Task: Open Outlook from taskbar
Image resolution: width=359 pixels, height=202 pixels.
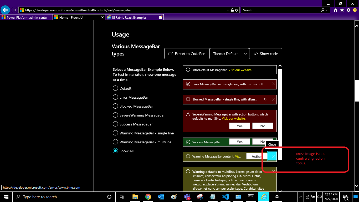Action: point(161,197)
